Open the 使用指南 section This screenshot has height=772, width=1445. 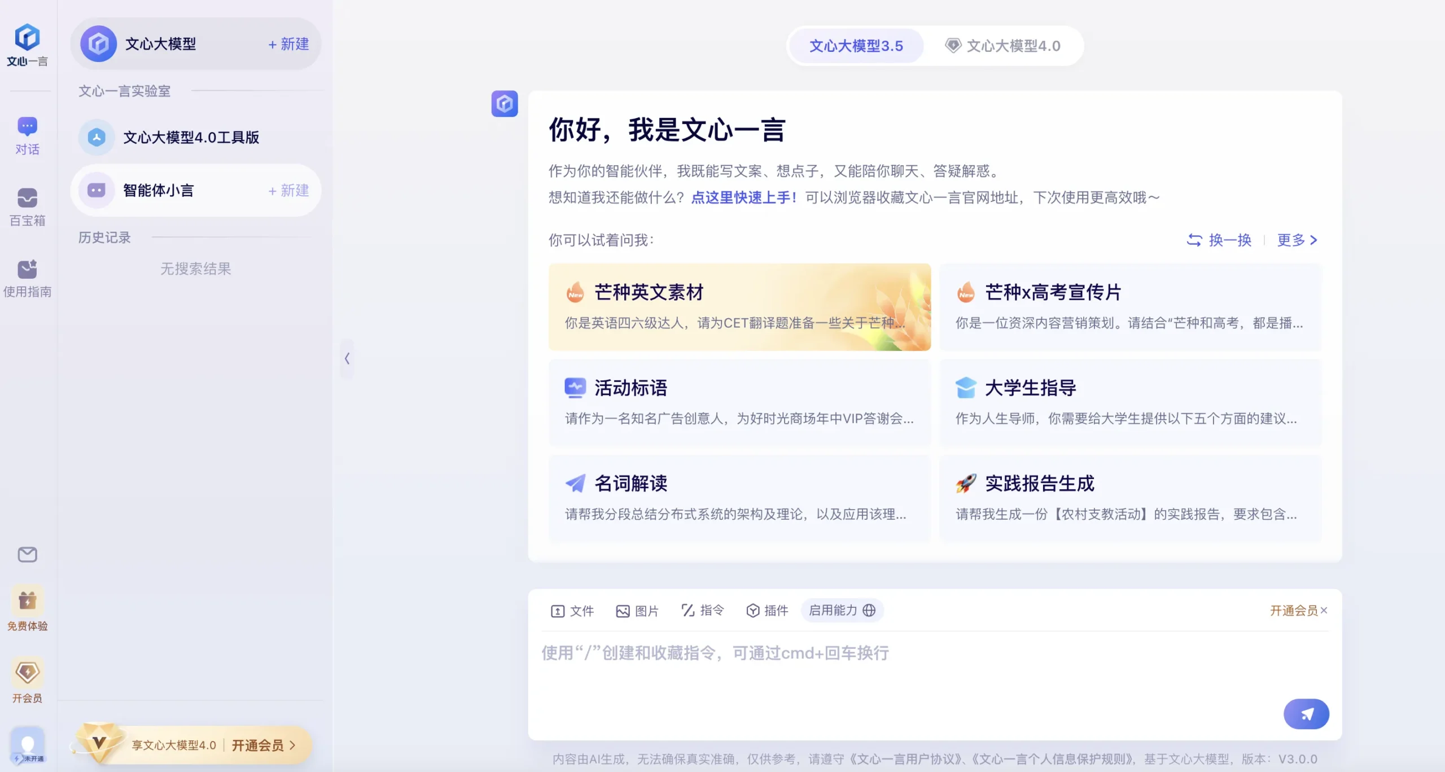(x=27, y=278)
